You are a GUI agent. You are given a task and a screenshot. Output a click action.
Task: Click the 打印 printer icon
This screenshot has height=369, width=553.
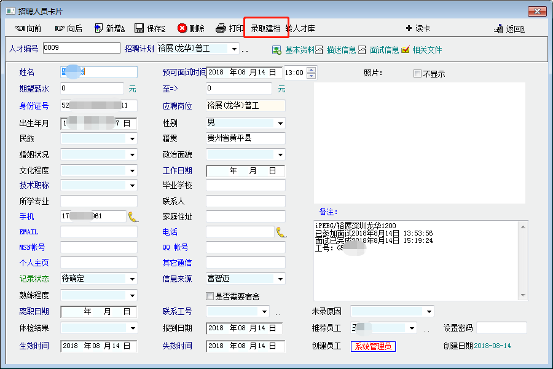221,28
